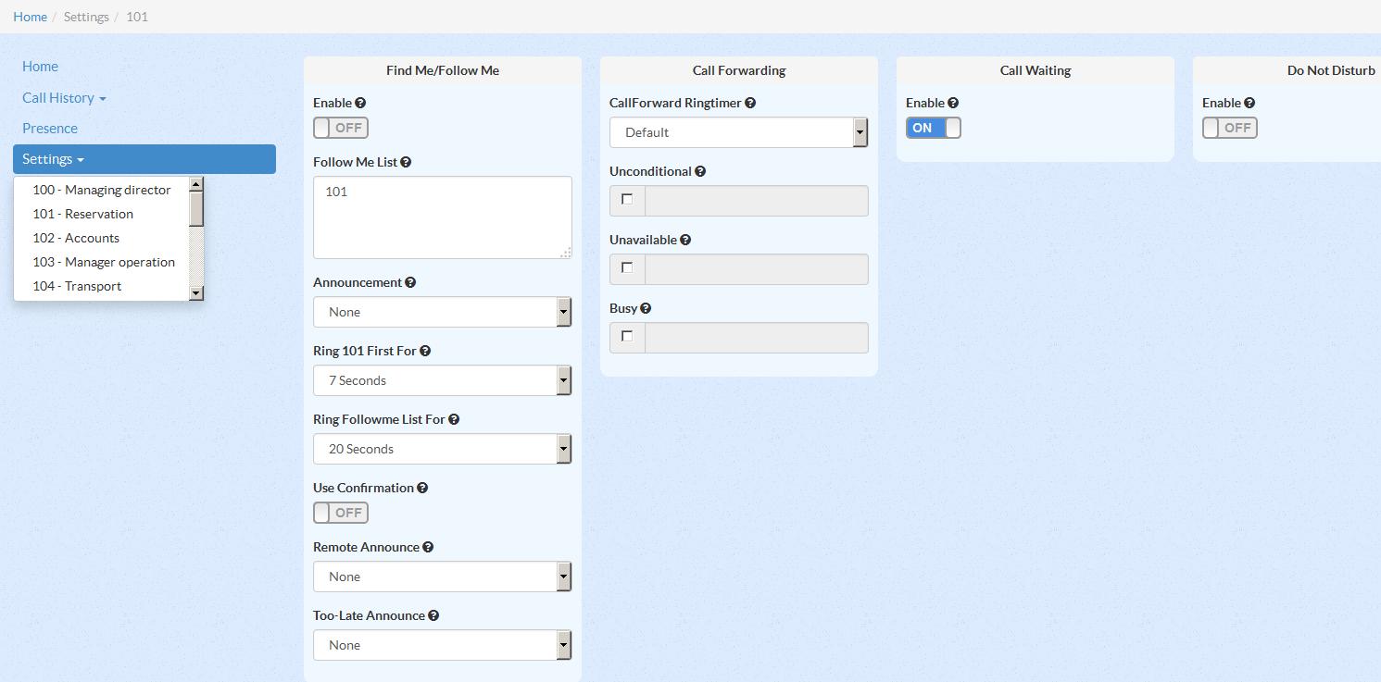Show help for CallForward Ringtimer
The height and width of the screenshot is (682, 1381).
tap(750, 103)
